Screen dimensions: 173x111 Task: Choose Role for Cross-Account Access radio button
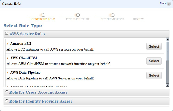(x=7, y=92)
